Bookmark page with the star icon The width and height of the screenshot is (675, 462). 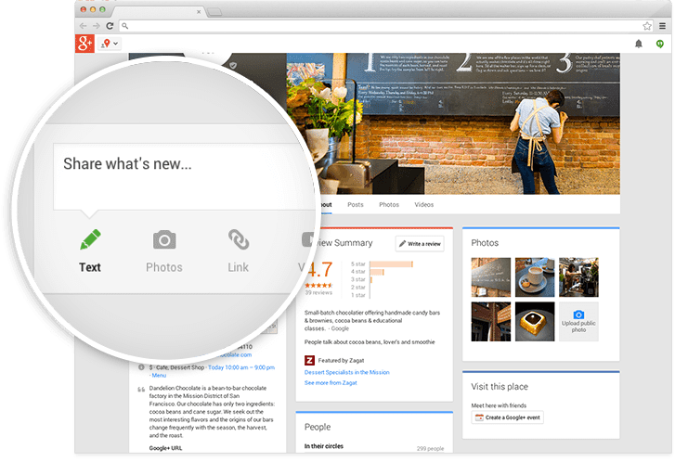click(647, 25)
